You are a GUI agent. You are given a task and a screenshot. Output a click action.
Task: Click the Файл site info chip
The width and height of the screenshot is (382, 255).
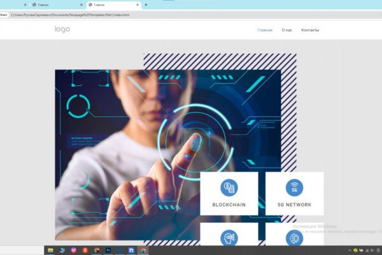pos(4,15)
